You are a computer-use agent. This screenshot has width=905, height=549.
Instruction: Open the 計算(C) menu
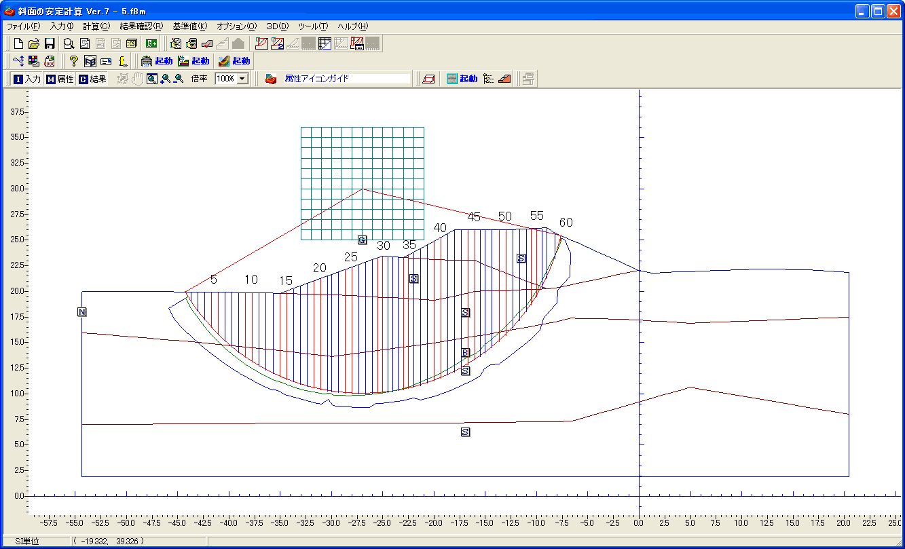[x=96, y=26]
